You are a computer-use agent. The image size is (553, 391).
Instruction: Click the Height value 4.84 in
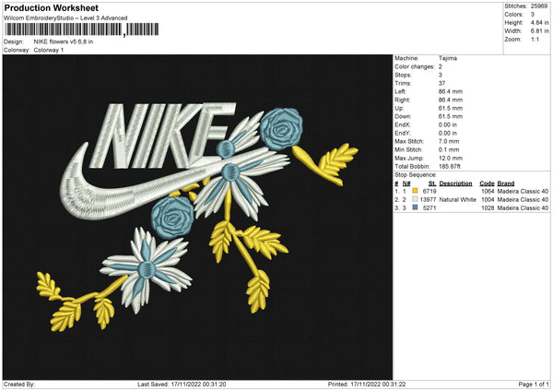(539, 22)
